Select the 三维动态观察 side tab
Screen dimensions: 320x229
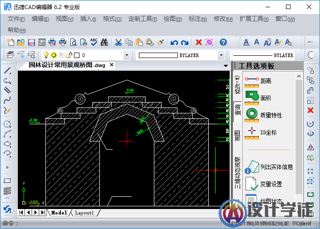[237, 173]
